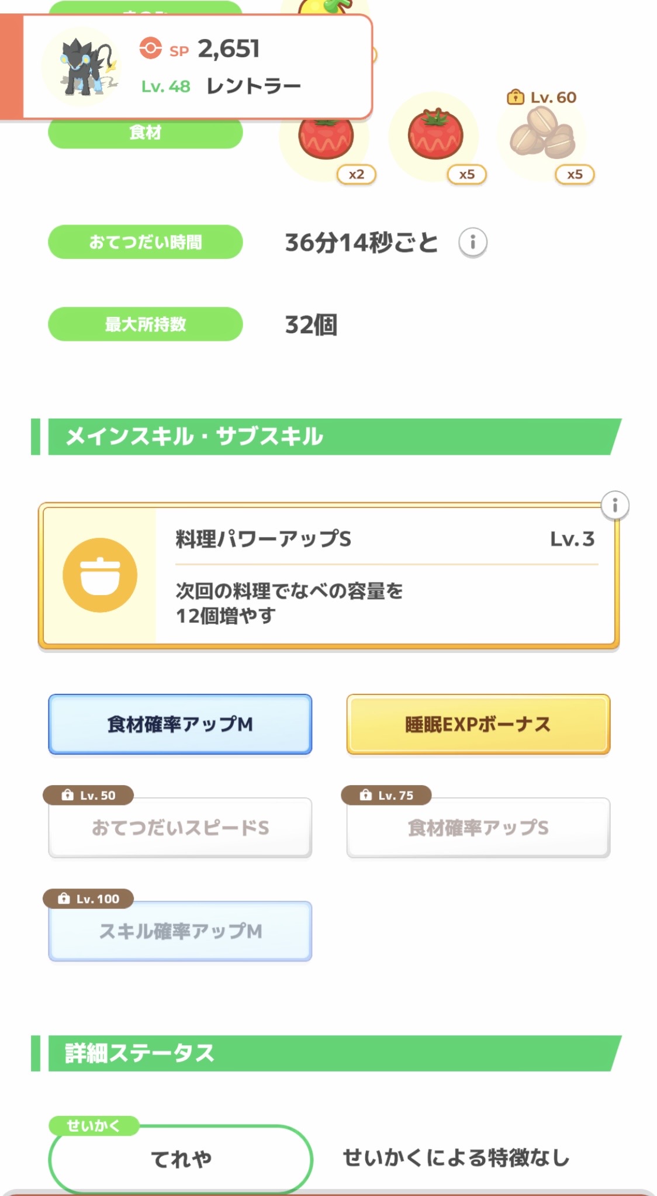Screen dimensions: 657x1196
Task: Tap the メインスキル・サブスキル section header
Action: 327,437
